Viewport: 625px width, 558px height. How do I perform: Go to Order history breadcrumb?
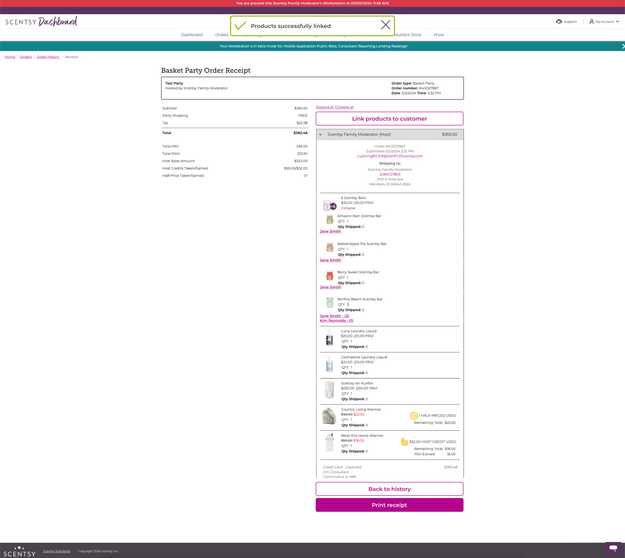click(48, 57)
